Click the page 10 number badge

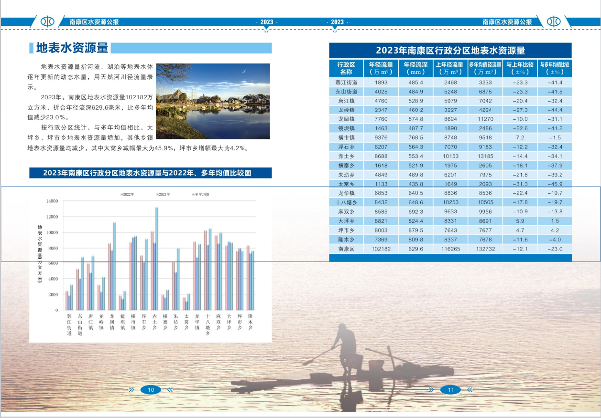151,390
